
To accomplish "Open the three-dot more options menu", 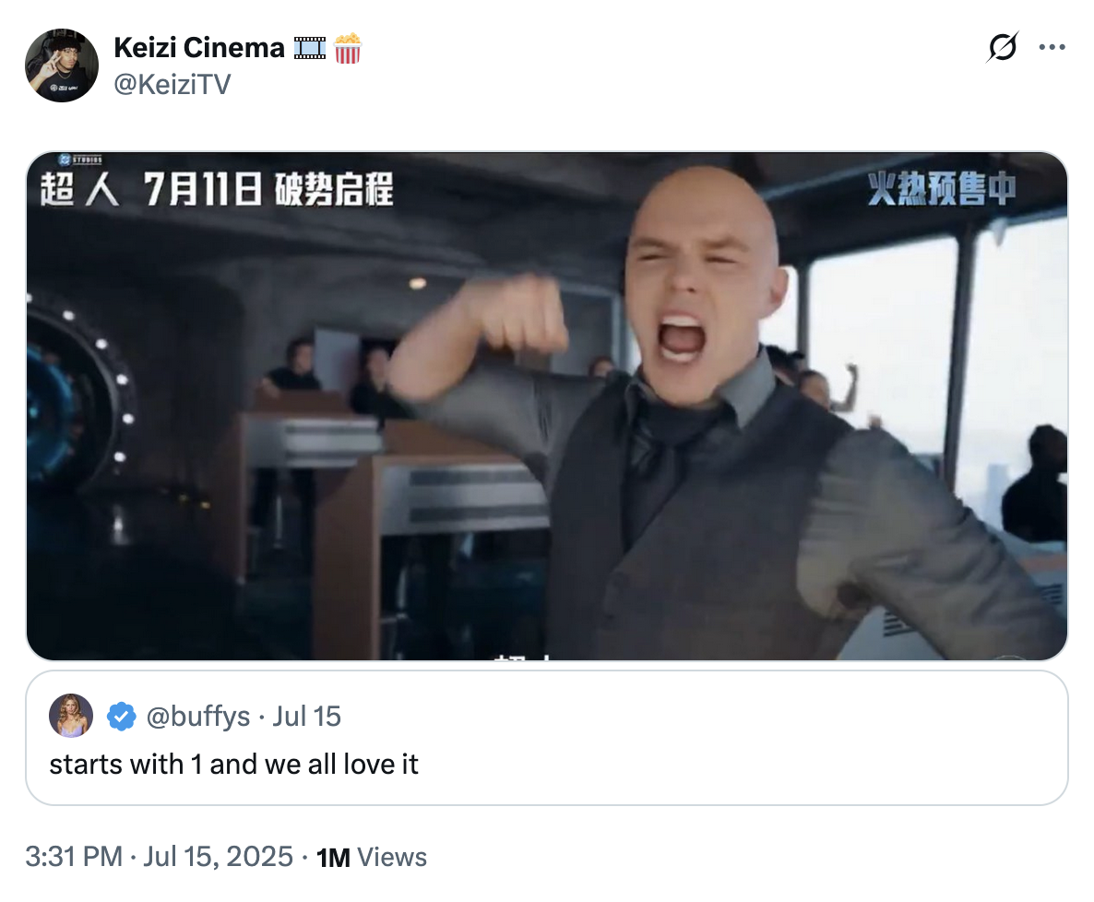I will tap(1052, 47).
